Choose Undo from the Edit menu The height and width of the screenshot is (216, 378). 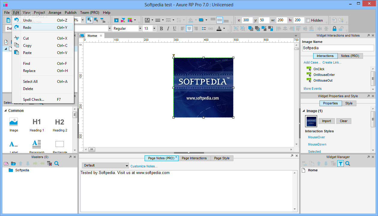click(x=43, y=20)
